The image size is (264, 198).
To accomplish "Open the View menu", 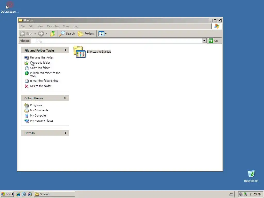I will pyautogui.click(x=40, y=26).
